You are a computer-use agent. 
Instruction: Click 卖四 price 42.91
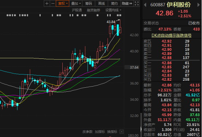coord(167,45)
